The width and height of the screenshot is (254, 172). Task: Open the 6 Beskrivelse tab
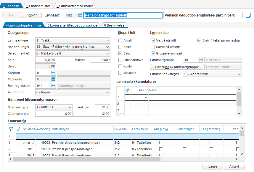coord(114,25)
